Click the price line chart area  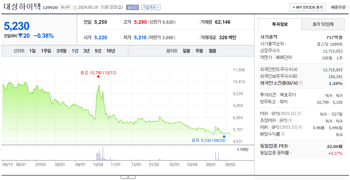click(x=116, y=107)
